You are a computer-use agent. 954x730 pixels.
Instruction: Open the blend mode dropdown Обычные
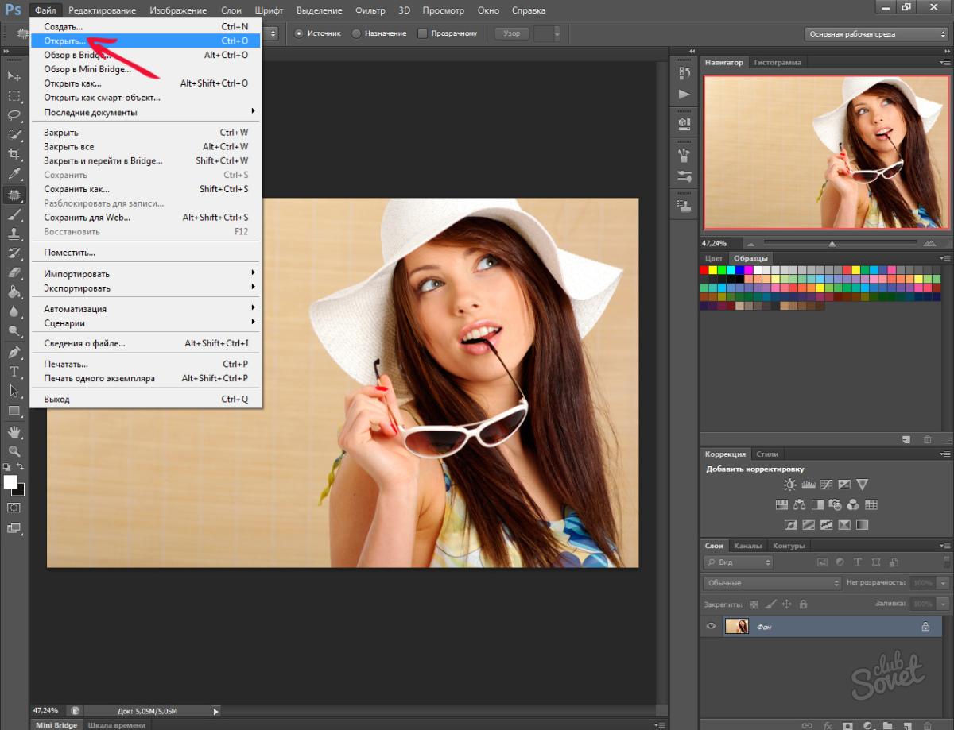click(x=772, y=583)
